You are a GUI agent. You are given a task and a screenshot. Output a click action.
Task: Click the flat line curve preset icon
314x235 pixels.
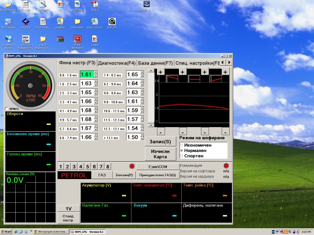(194, 79)
